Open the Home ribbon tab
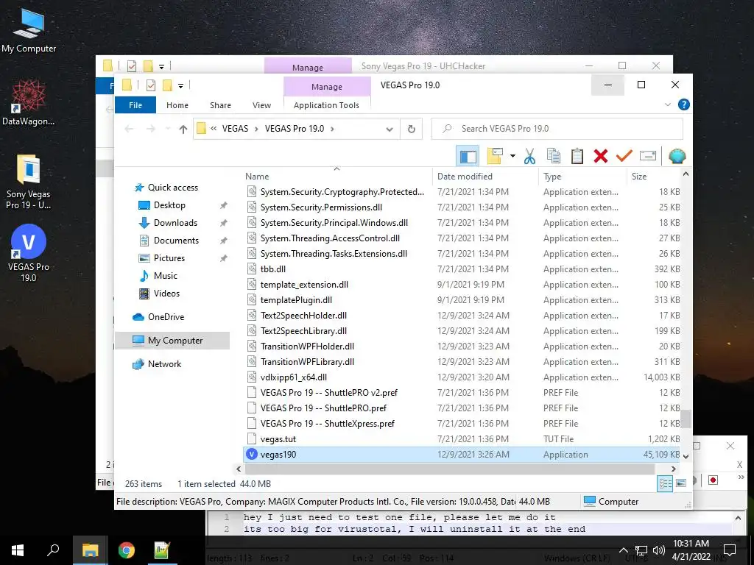754x565 pixels. tap(177, 105)
